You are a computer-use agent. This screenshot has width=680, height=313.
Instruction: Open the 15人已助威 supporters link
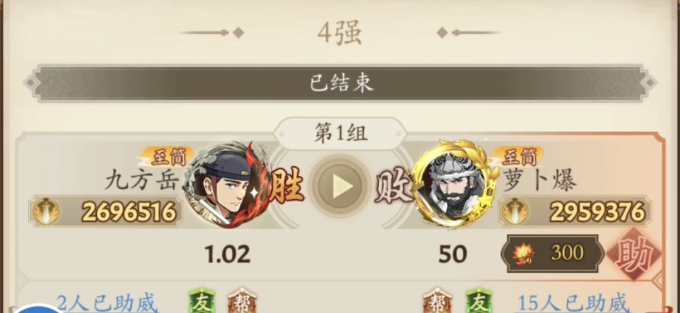(x=574, y=302)
